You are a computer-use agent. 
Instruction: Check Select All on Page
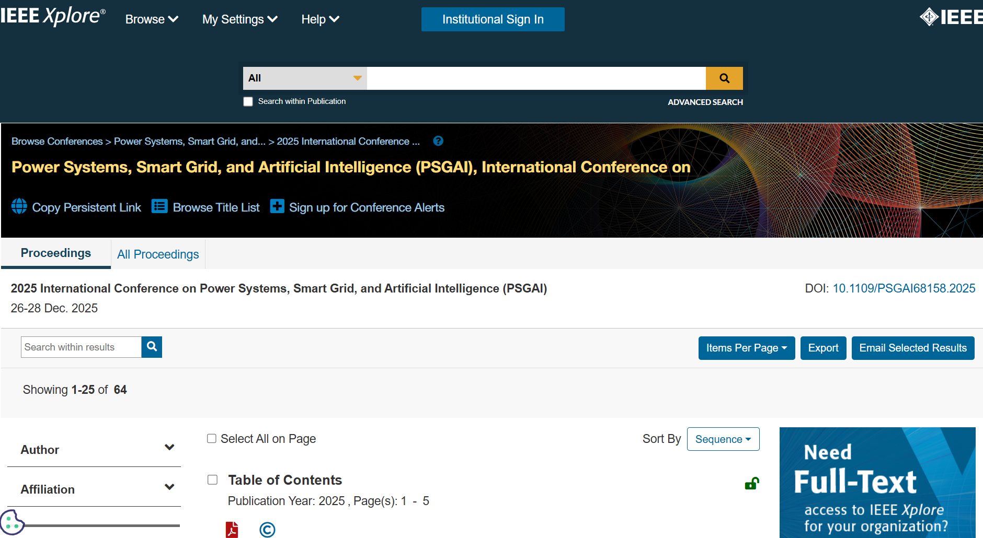(x=212, y=439)
